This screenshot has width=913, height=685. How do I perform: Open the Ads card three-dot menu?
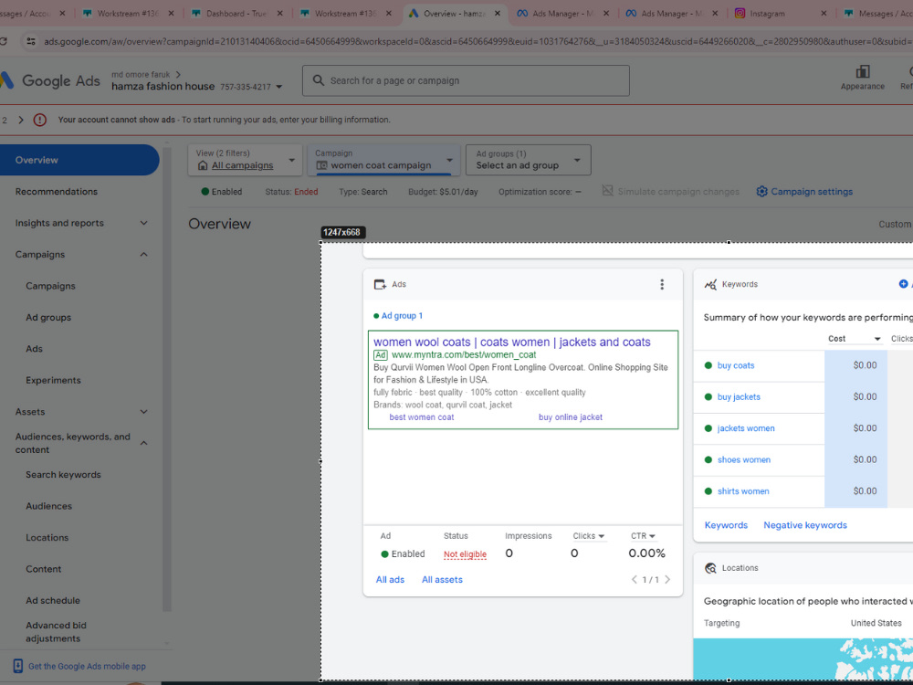click(661, 284)
